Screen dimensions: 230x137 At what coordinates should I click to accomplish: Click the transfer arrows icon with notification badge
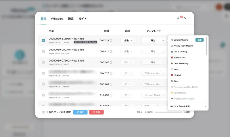(x=178, y=18)
